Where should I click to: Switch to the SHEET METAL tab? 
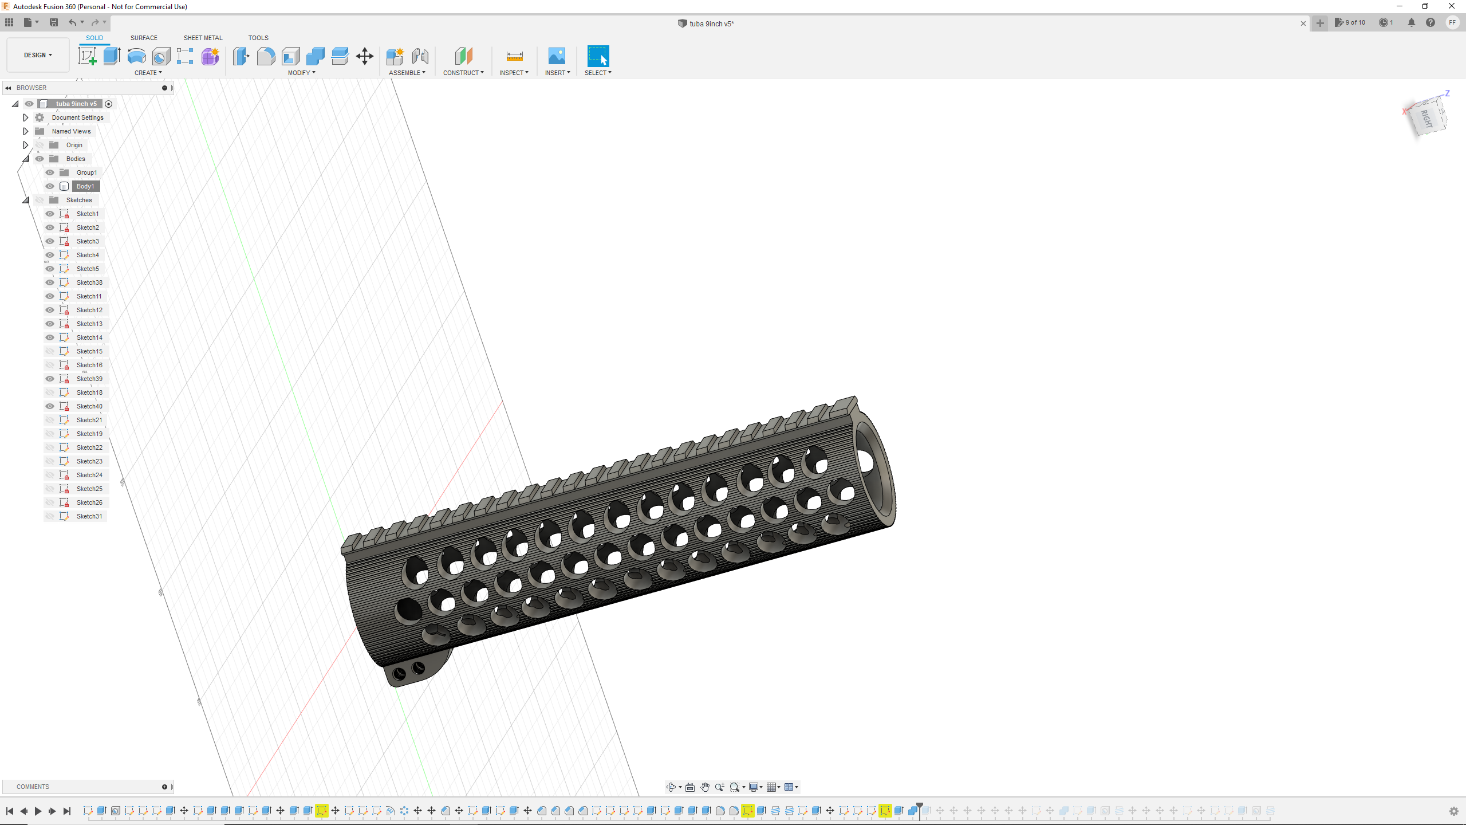tap(203, 37)
